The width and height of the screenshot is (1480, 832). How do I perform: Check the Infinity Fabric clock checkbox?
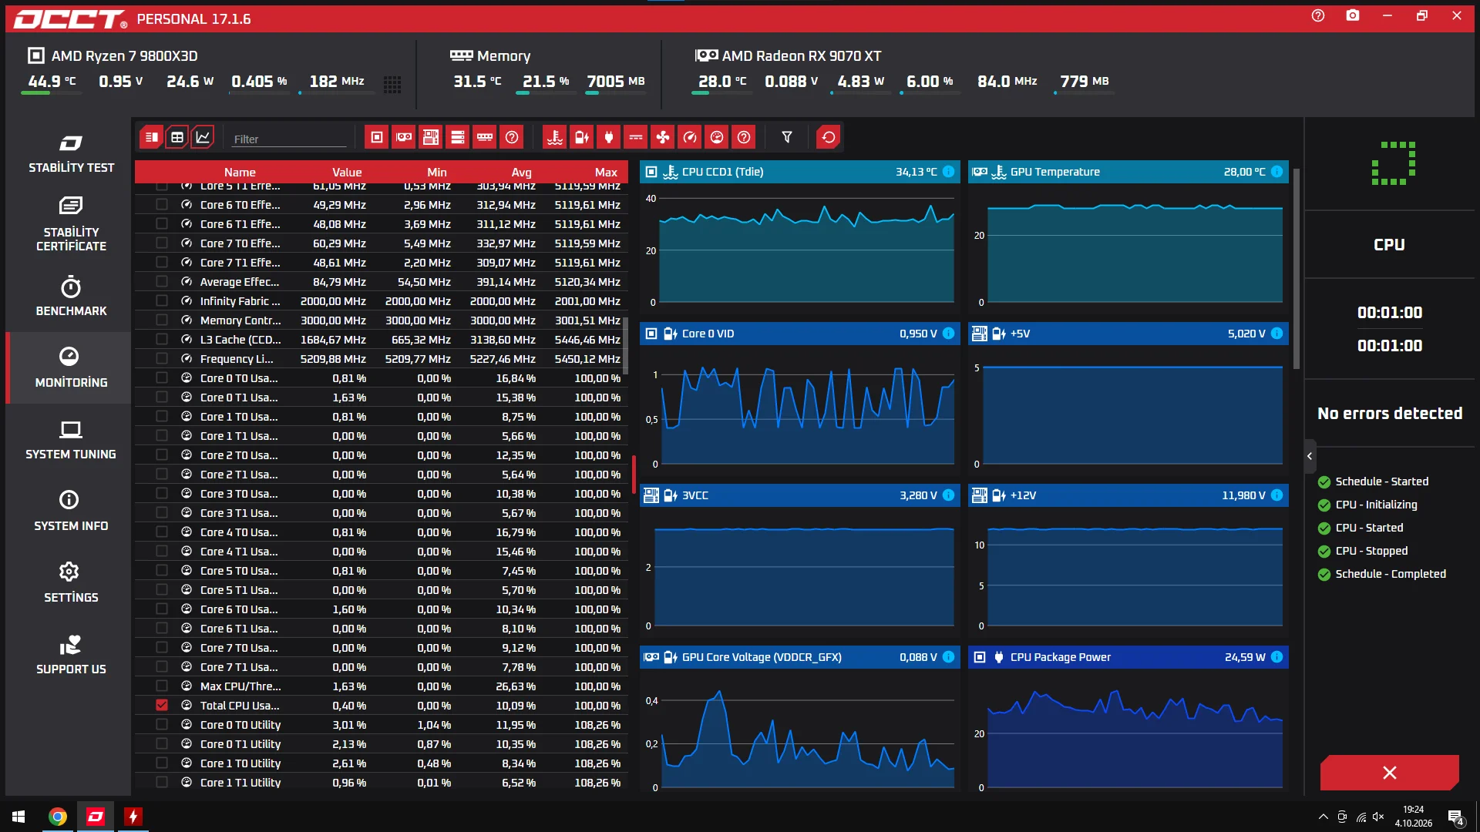pyautogui.click(x=162, y=300)
